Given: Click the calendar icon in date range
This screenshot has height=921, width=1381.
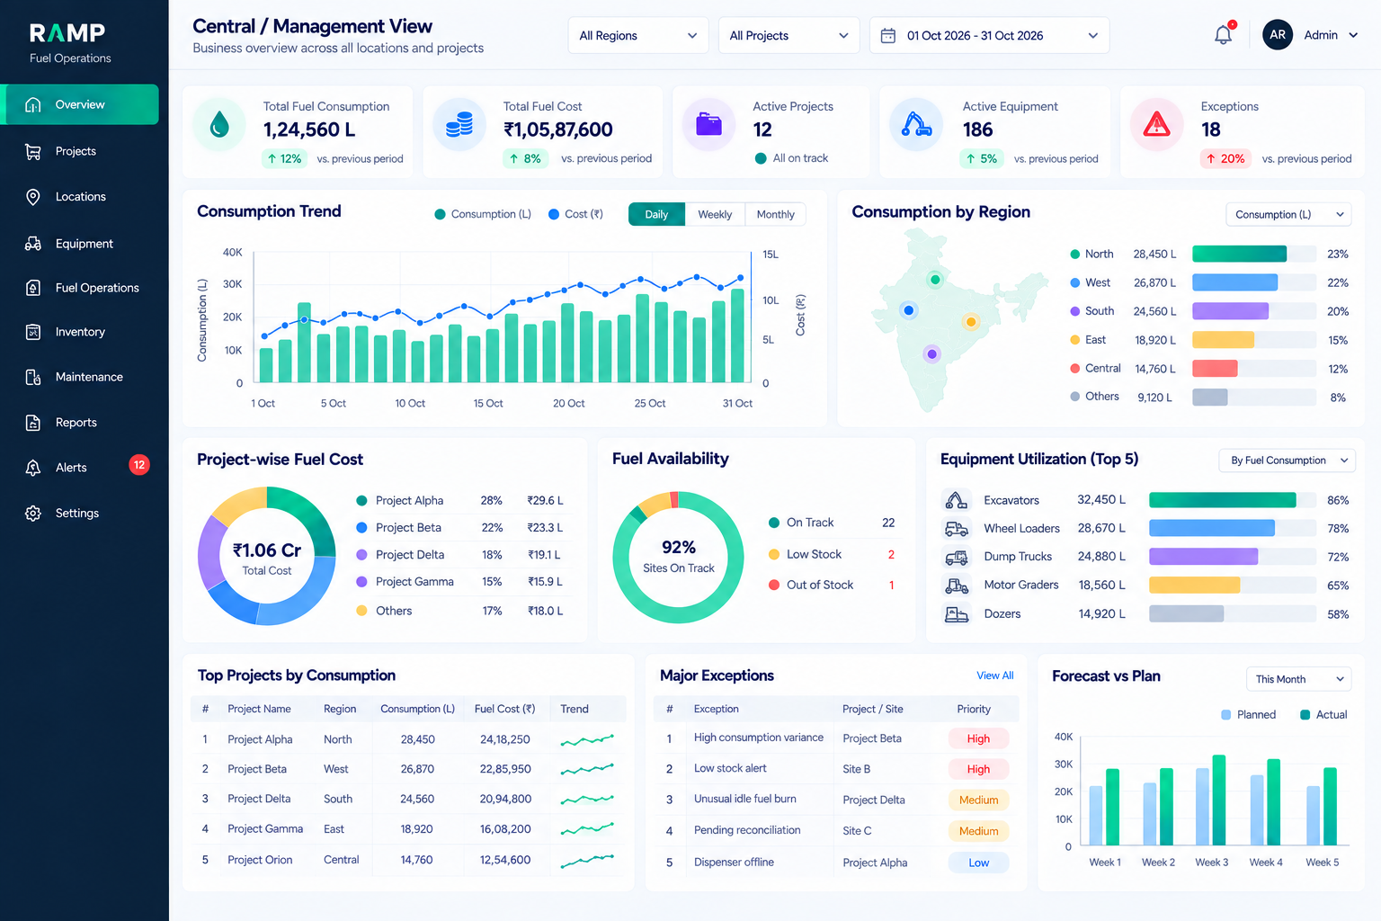Looking at the screenshot, I should coord(888,35).
